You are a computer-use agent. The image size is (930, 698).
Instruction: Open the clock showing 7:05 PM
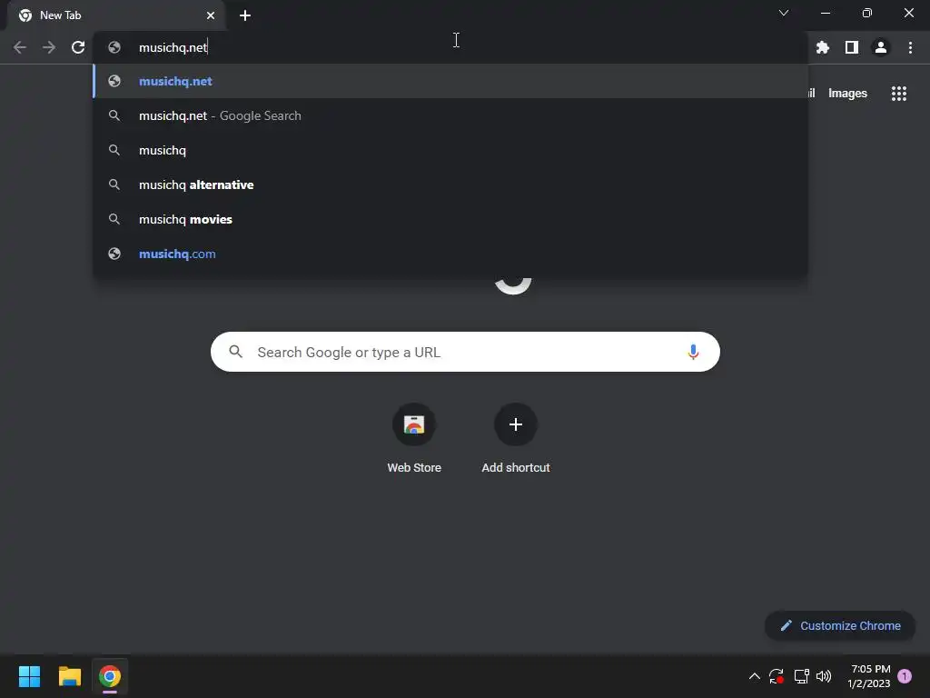(x=869, y=676)
